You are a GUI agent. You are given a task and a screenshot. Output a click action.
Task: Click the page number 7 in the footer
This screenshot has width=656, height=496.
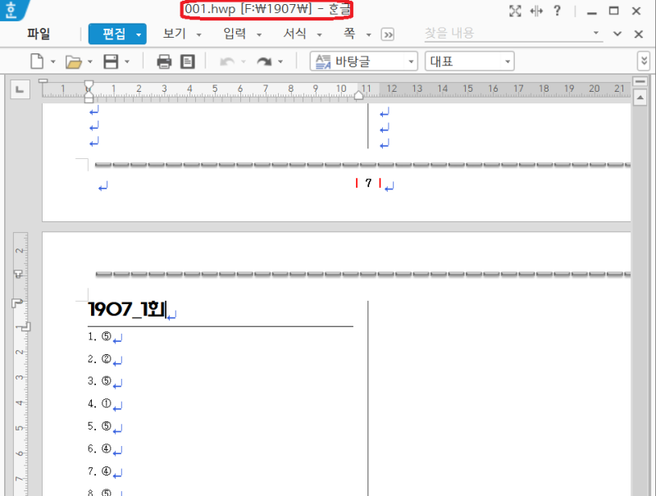368,183
